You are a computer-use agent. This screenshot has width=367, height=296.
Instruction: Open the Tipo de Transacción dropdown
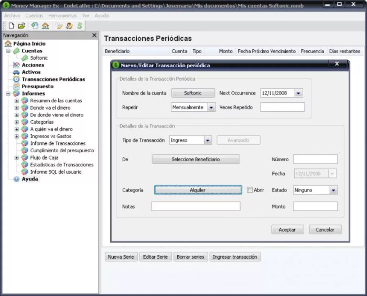coord(208,140)
